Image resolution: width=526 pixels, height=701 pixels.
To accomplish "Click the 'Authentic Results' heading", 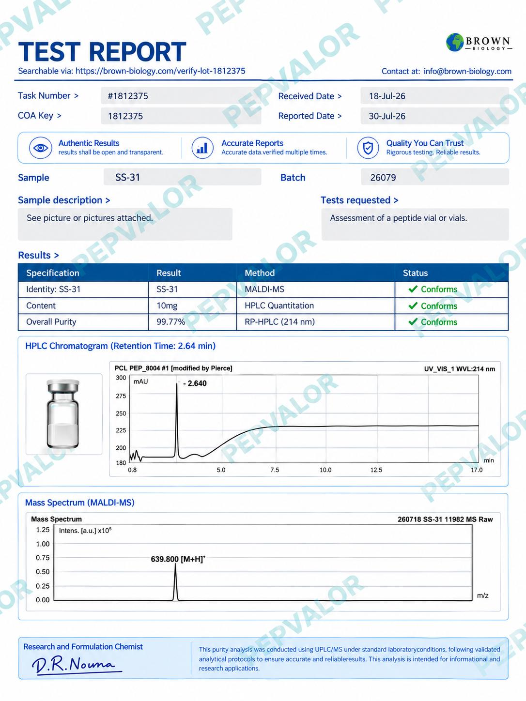I will [x=89, y=143].
